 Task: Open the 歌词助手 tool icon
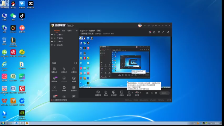tap(74, 88)
